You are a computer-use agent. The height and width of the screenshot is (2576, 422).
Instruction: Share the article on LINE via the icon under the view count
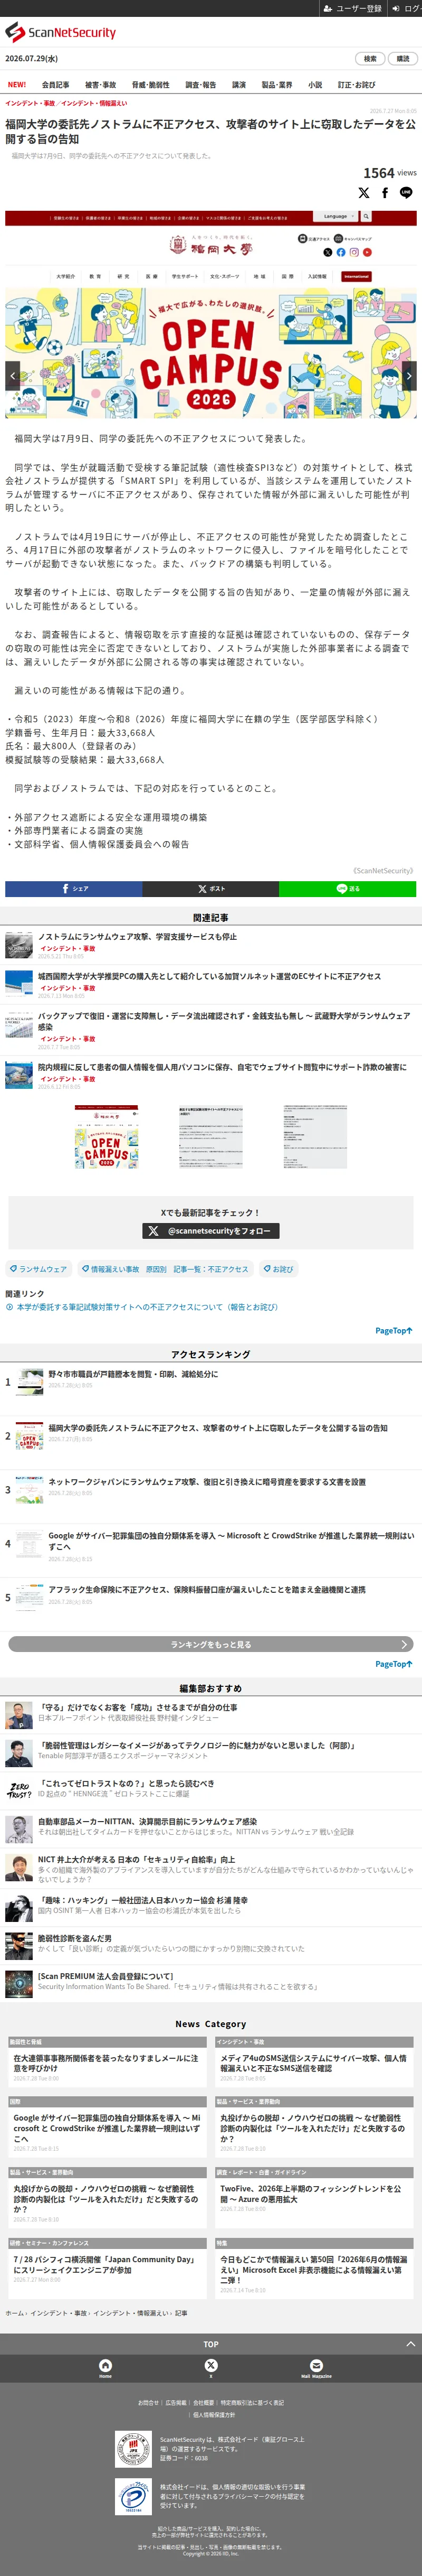pyautogui.click(x=405, y=193)
